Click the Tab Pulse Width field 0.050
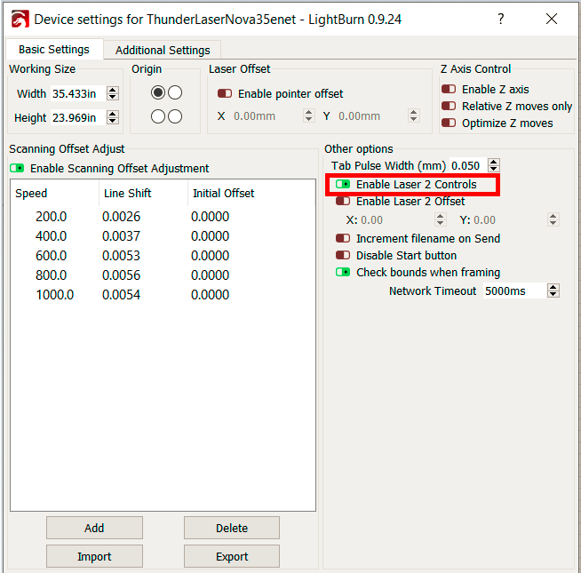The height and width of the screenshot is (573, 581). point(467,165)
